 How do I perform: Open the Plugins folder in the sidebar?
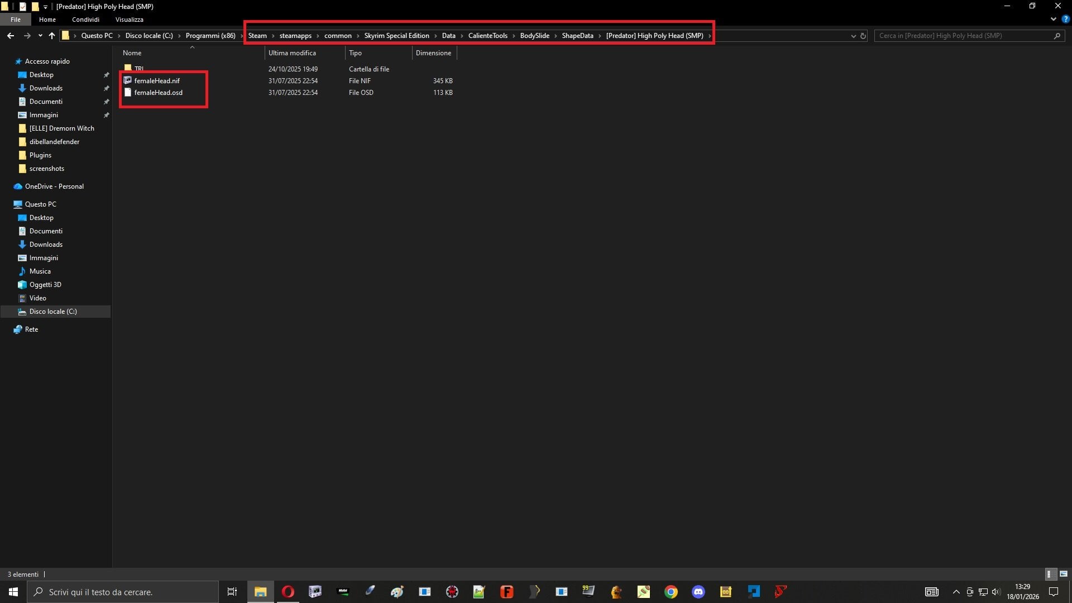click(40, 155)
